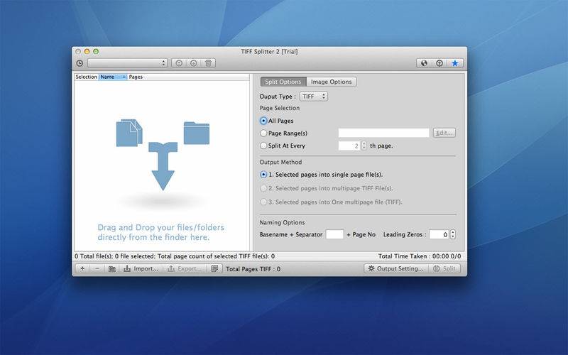This screenshot has height=355, width=568.
Task: Click the trash delete icon in the toolbar
Action: pos(208,63)
